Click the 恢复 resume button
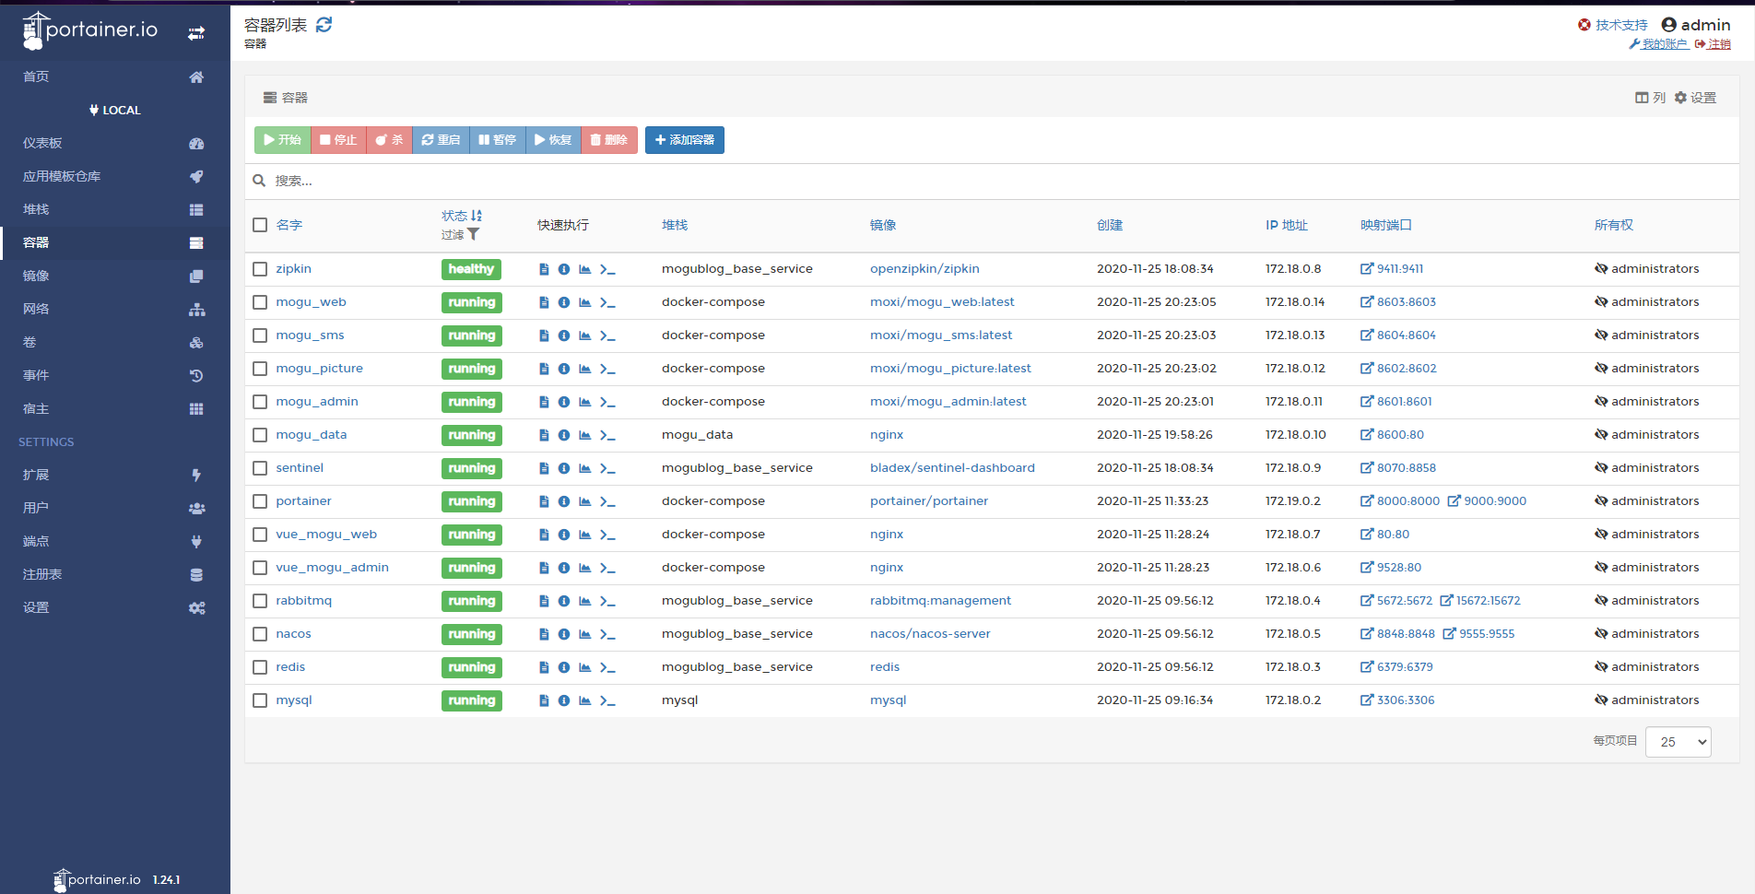The width and height of the screenshot is (1755, 894). pos(553,140)
